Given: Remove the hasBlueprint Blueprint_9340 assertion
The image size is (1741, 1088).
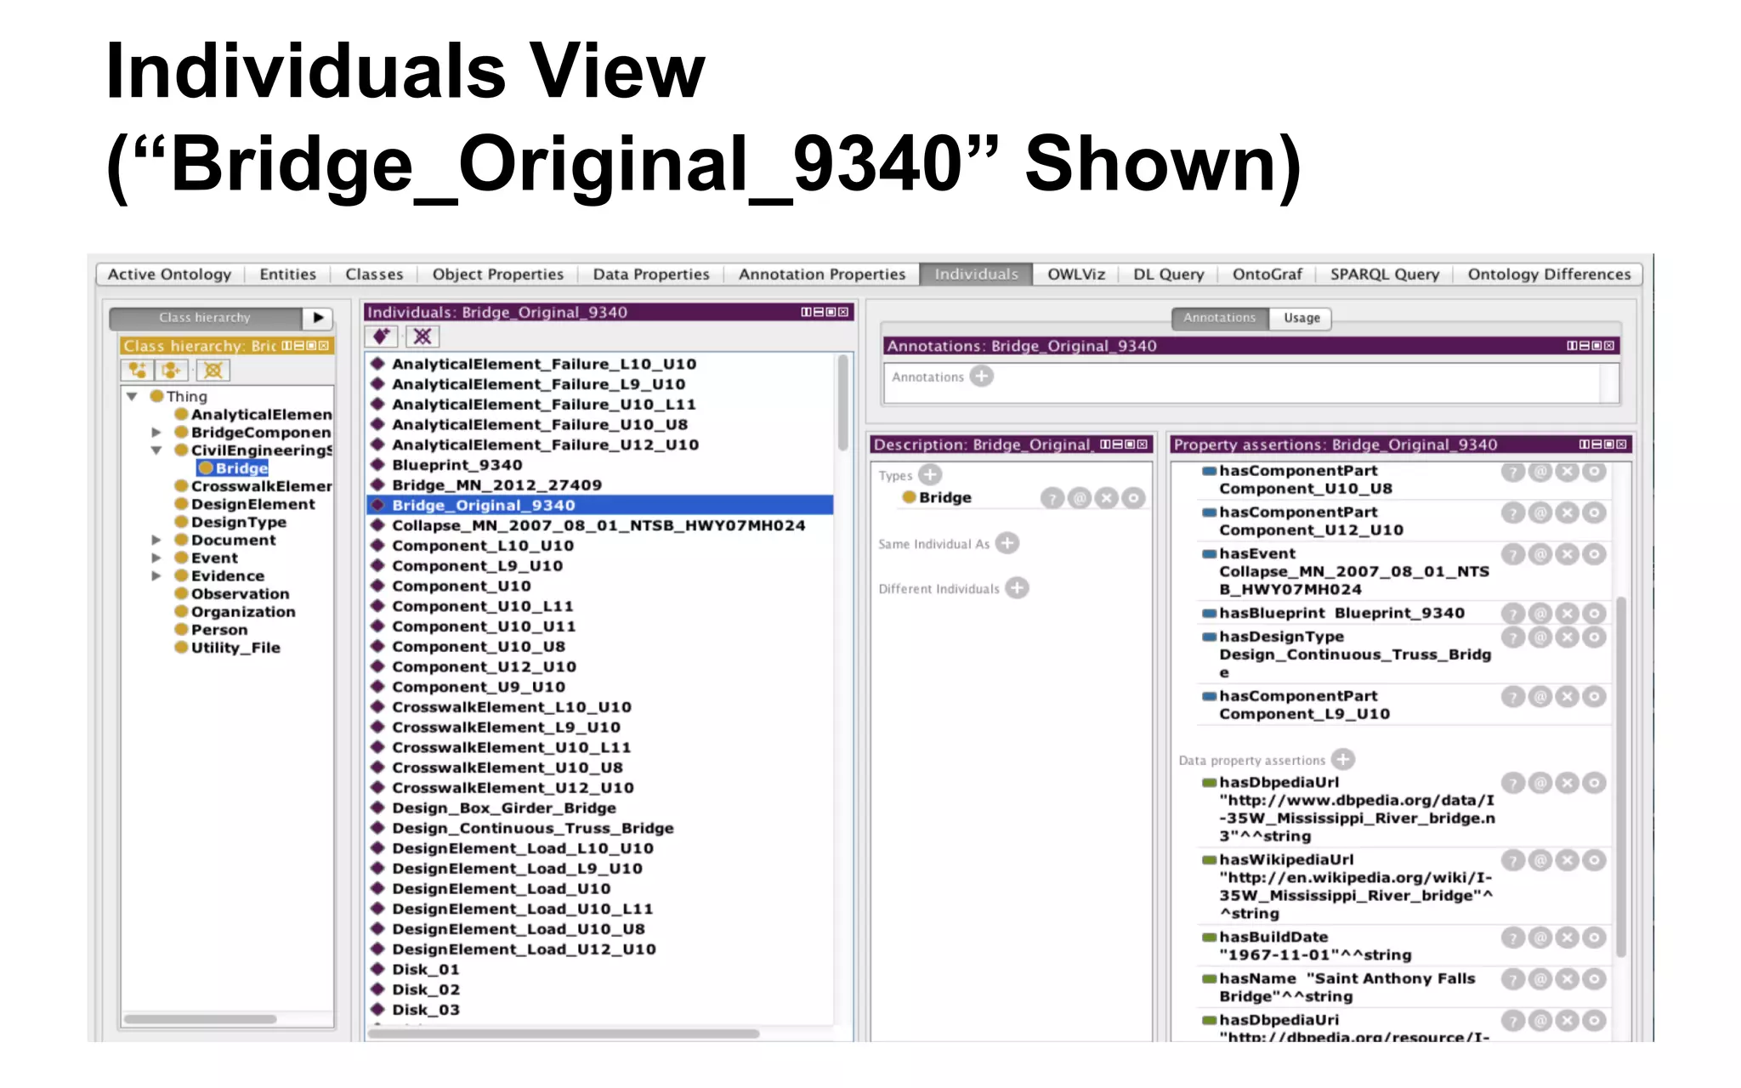Looking at the screenshot, I should tap(1568, 614).
